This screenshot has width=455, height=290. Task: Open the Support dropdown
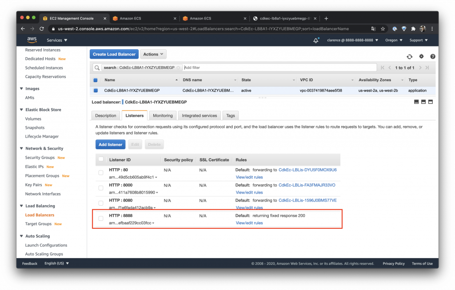[419, 40]
